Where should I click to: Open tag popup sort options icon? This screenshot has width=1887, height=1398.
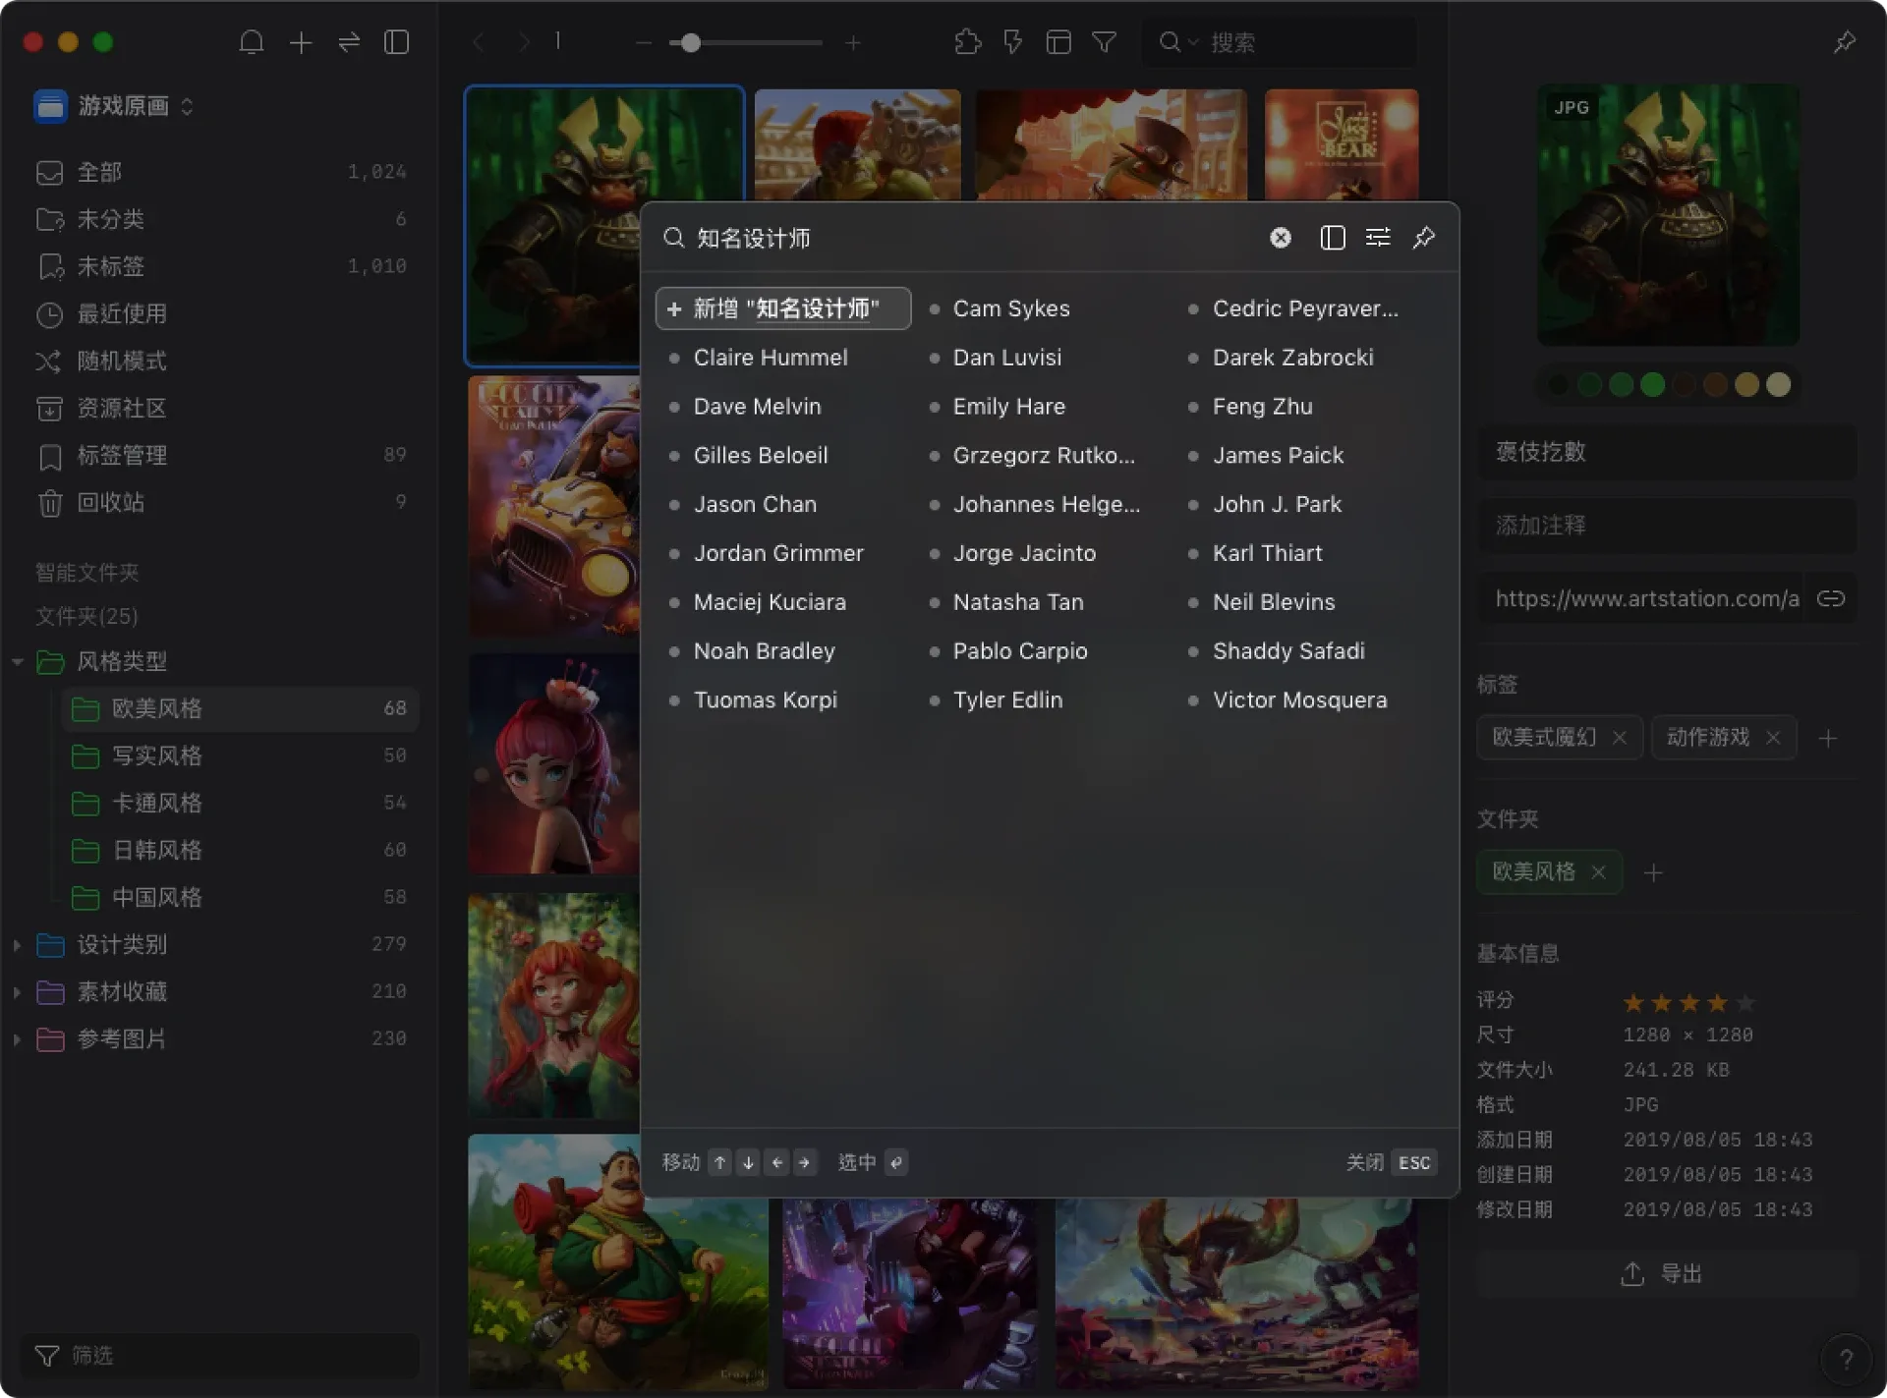[x=1378, y=238]
